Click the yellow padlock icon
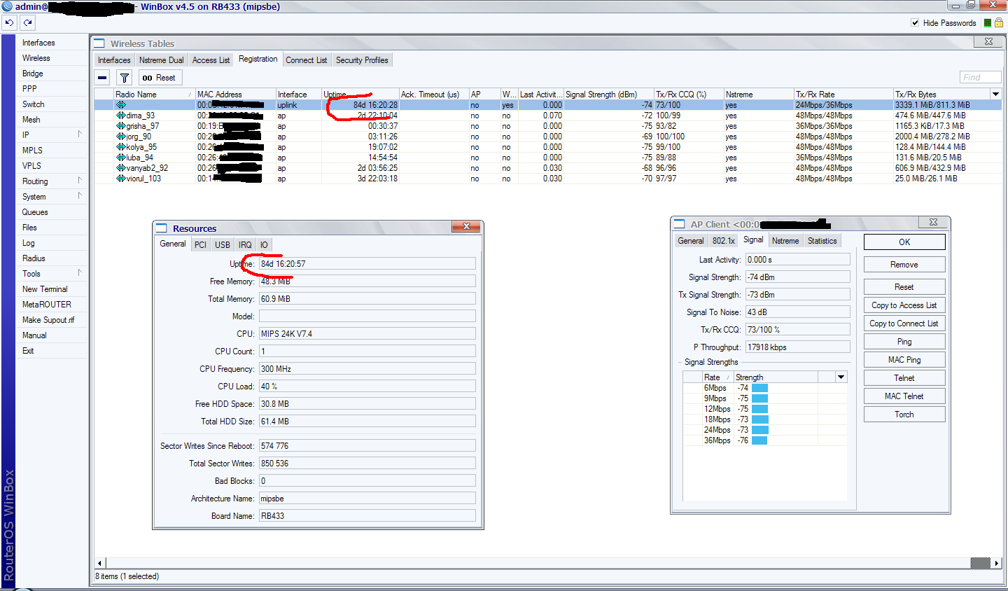 click(x=999, y=23)
